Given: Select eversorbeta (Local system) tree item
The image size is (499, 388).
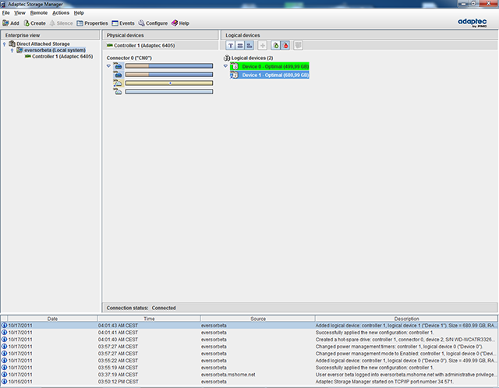Looking at the screenshot, I should 55,50.
